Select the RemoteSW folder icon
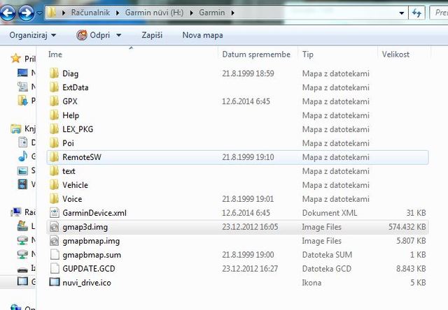Viewport: 448px width, 310px height. pyautogui.click(x=54, y=157)
